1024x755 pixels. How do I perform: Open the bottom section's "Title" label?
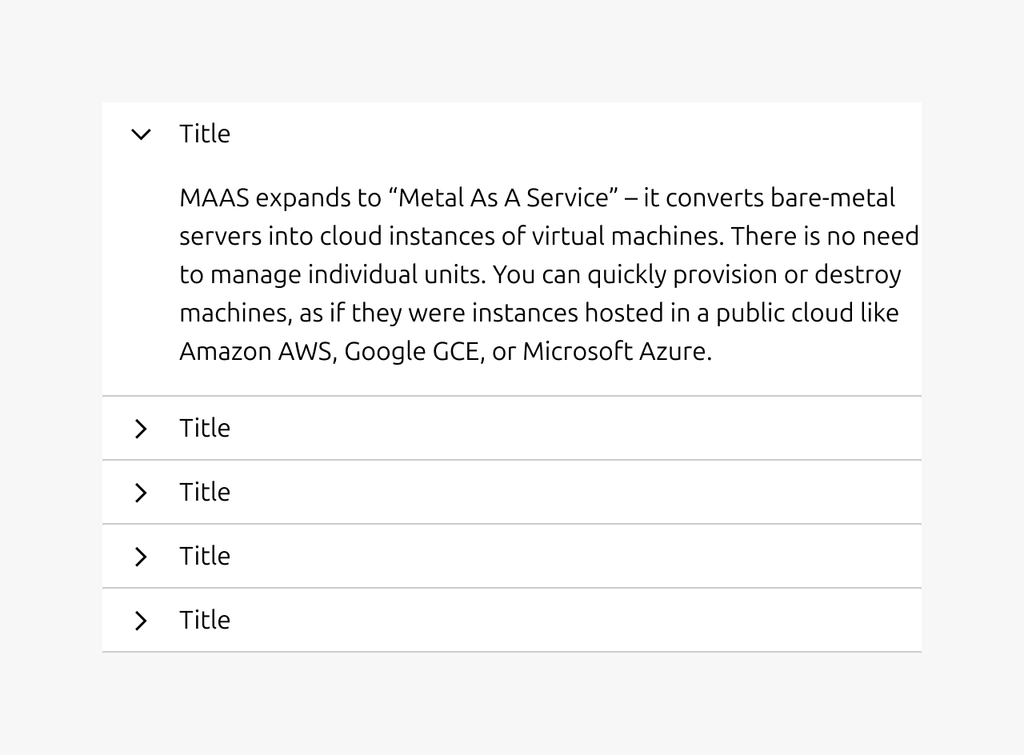coord(205,620)
